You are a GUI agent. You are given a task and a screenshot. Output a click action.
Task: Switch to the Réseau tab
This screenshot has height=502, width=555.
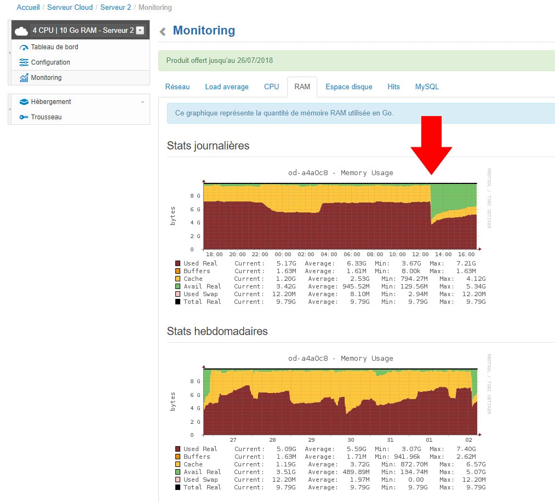[x=178, y=86]
